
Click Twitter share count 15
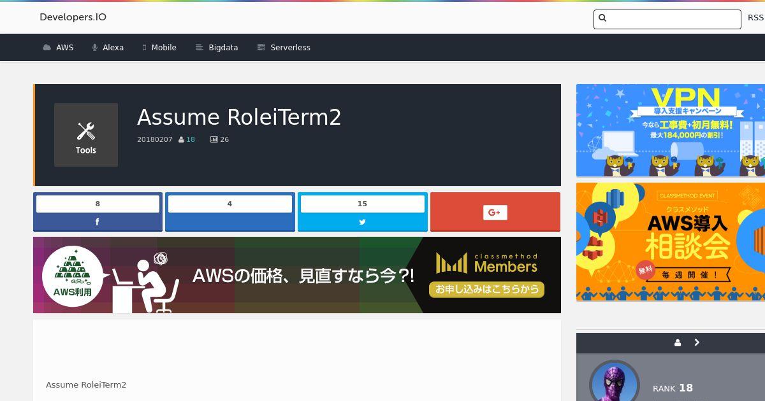click(362, 204)
